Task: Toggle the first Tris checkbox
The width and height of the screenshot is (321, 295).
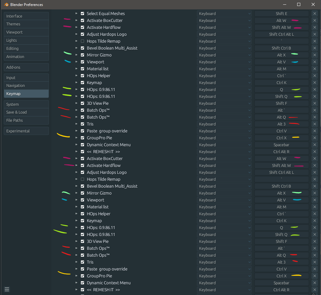Action: pyautogui.click(x=82, y=124)
